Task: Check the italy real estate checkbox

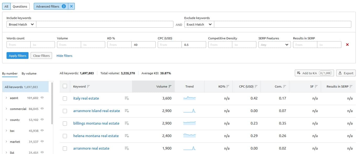Action: pos(65,98)
